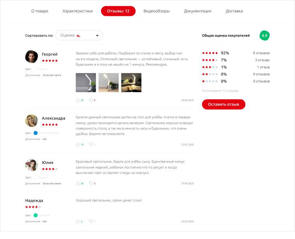The image size is (295, 239).
Task: Go to the Доставка tab
Action: pos(234,11)
